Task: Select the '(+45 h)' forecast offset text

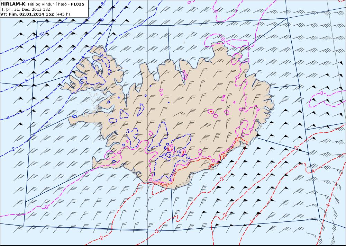Action: pos(62,14)
